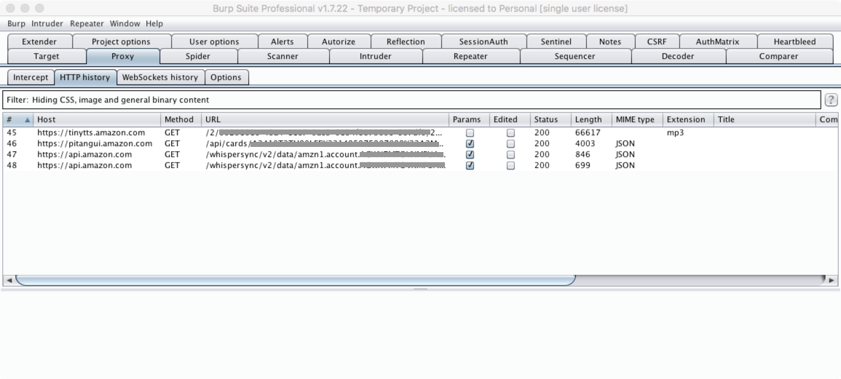Open the Intercept sub-tab

[x=31, y=77]
